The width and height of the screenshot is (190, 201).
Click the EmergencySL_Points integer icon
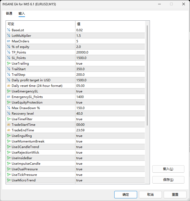9,97
